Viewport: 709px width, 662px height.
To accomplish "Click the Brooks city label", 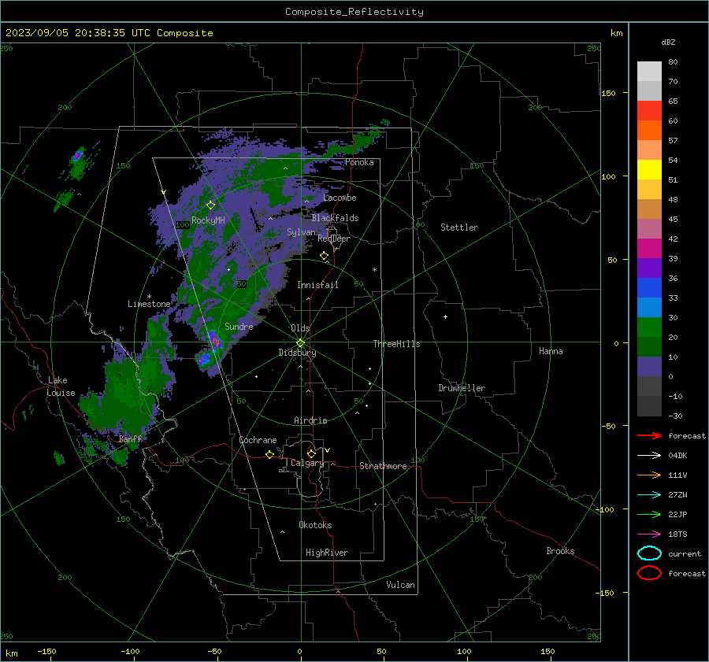I will 560,551.
